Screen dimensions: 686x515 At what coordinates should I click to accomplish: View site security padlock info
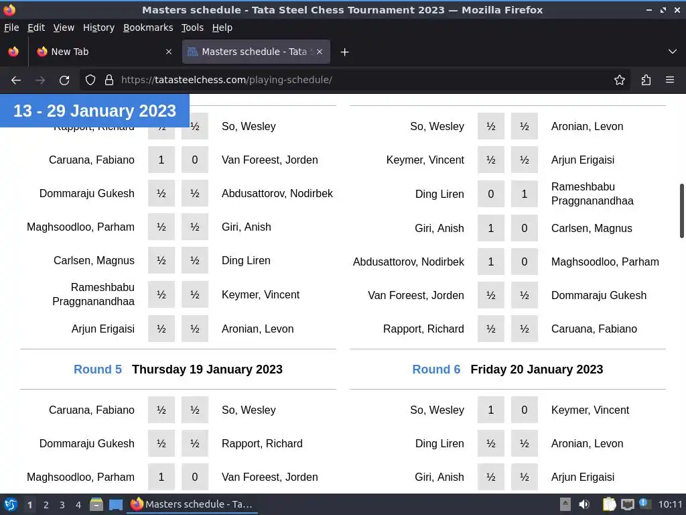point(109,80)
